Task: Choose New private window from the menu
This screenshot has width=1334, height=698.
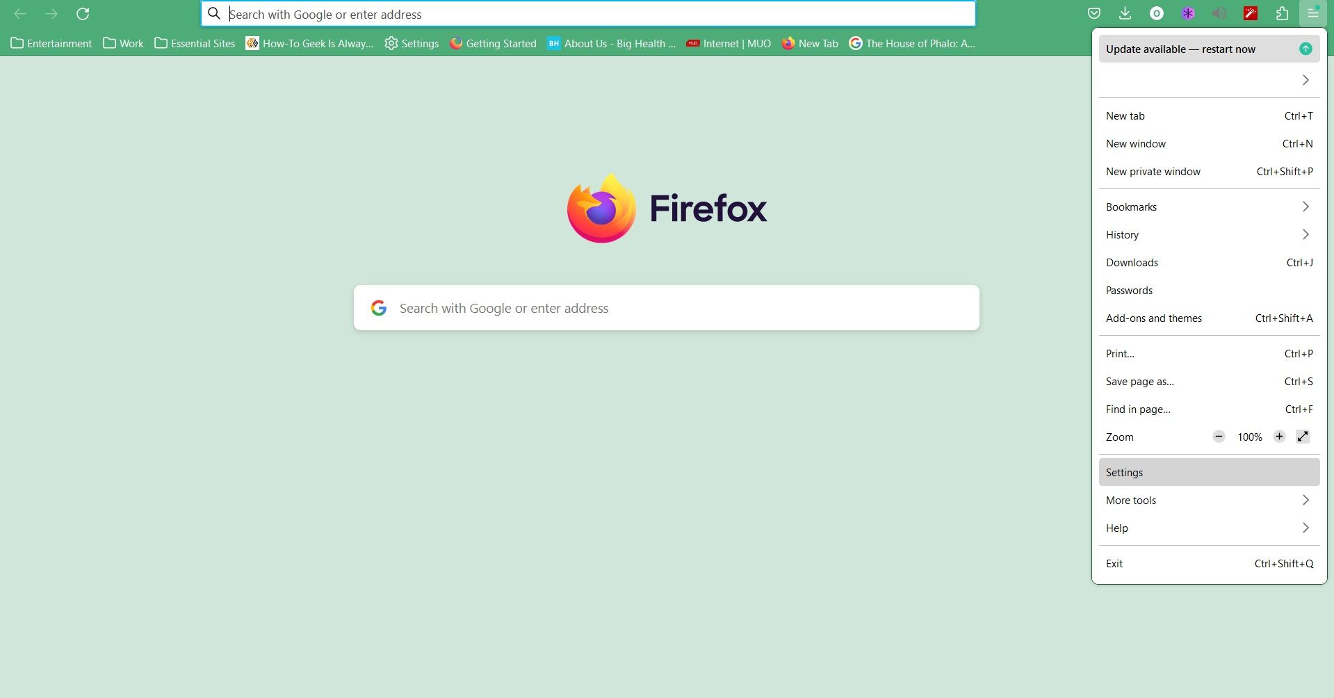Action: pos(1209,171)
